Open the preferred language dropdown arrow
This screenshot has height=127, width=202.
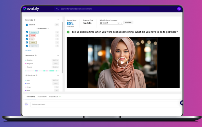(121, 23)
